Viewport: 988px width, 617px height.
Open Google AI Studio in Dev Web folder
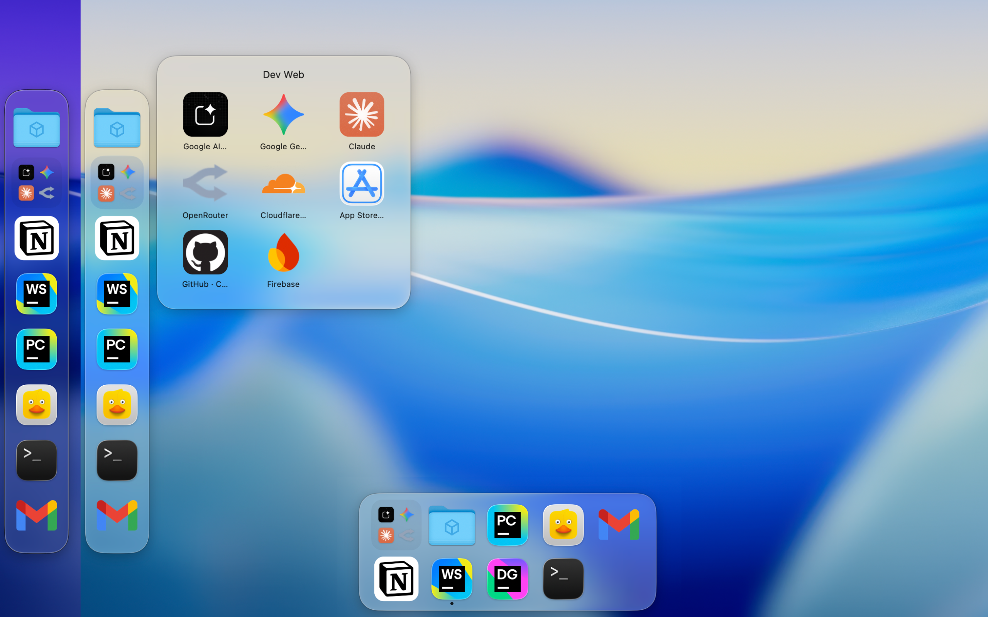[x=205, y=115]
